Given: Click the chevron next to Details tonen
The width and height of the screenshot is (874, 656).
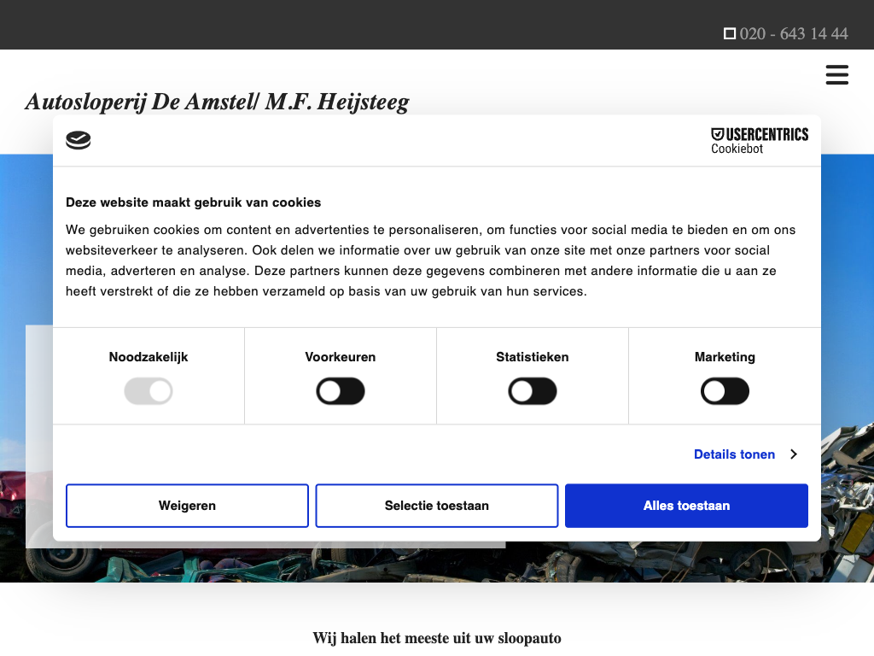Looking at the screenshot, I should pyautogui.click(x=793, y=454).
